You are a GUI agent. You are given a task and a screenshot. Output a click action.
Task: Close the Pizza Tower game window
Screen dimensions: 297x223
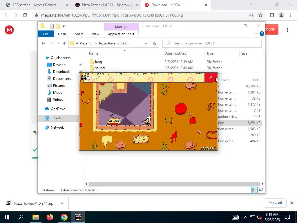tap(211, 77)
